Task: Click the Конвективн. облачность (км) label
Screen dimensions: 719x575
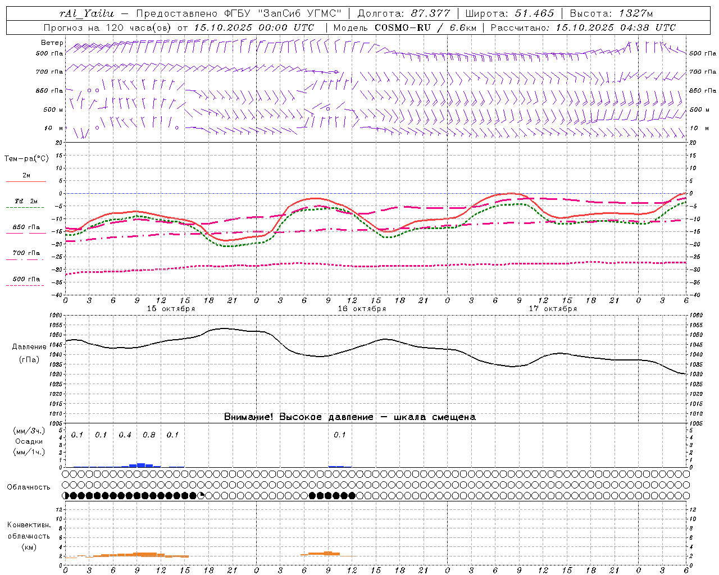Action: [29, 536]
